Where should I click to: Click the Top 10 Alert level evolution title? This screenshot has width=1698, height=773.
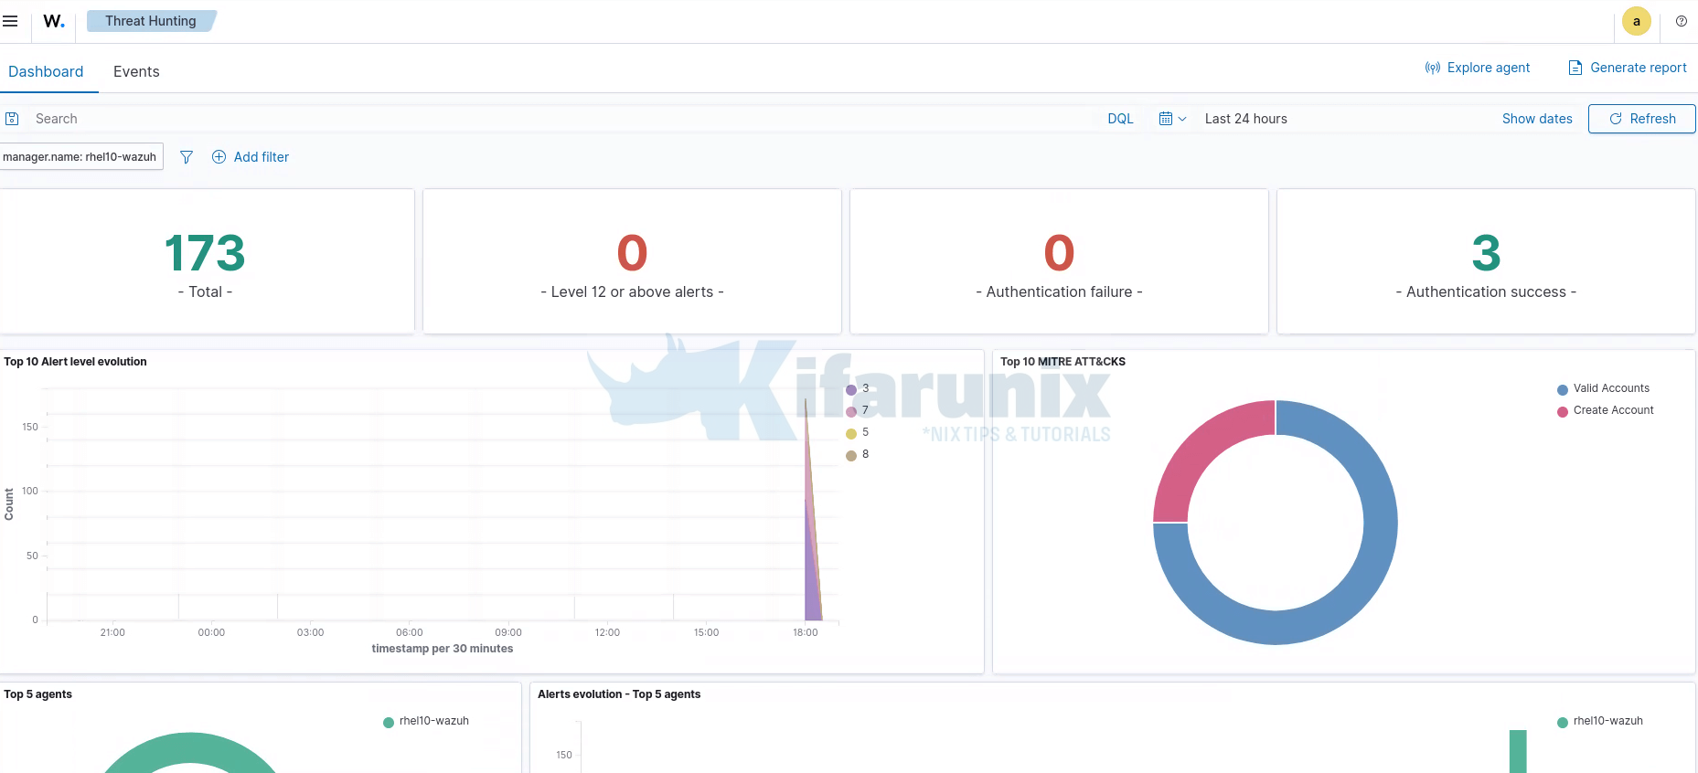point(75,362)
